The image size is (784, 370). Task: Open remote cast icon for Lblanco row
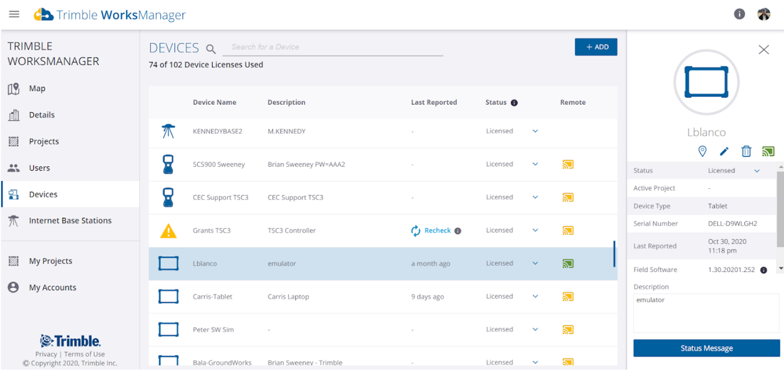568,264
